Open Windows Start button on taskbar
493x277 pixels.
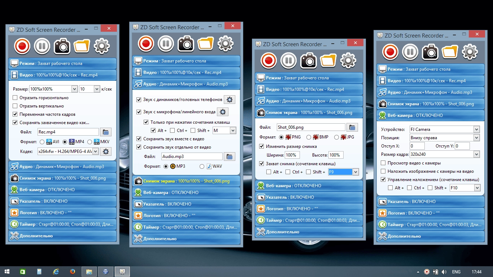pyautogui.click(x=6, y=272)
